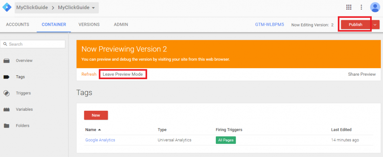The width and height of the screenshot is (383, 157).
Task: Click the Overview icon in sidebar
Action: pyautogui.click(x=6, y=60)
